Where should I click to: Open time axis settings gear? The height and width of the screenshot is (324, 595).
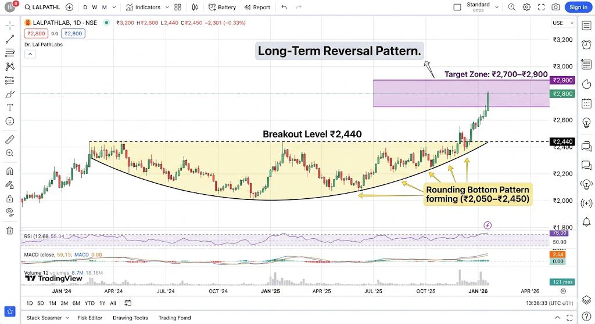(x=563, y=291)
